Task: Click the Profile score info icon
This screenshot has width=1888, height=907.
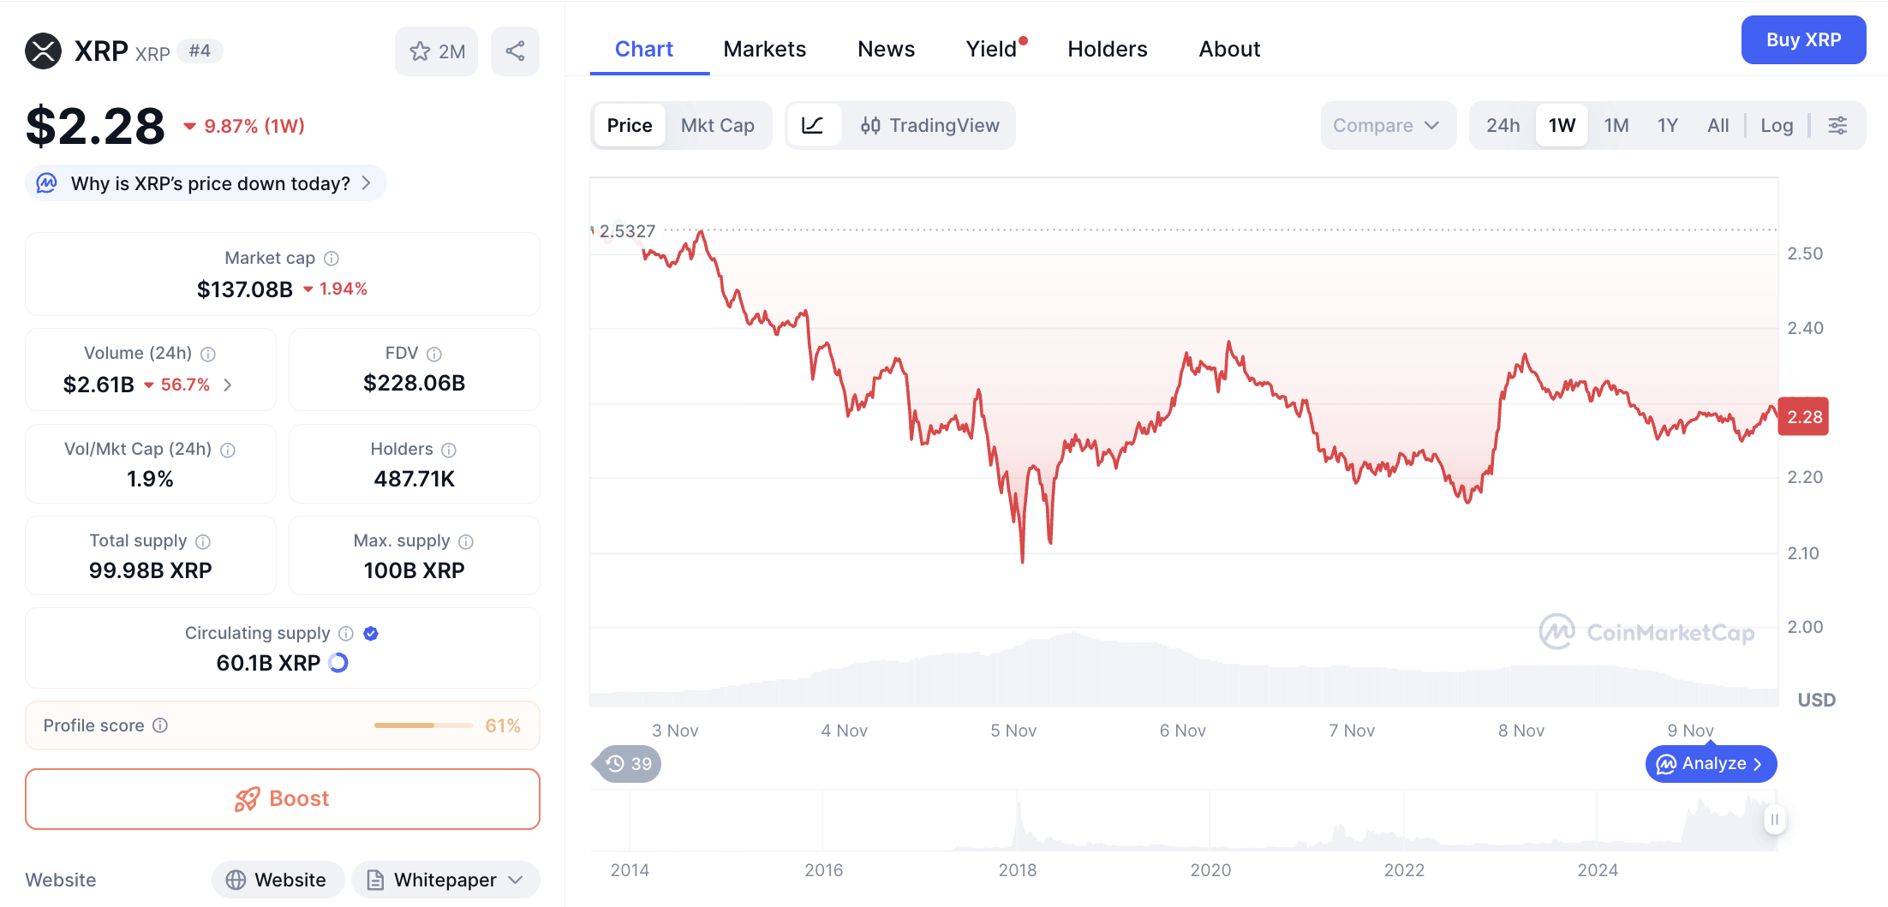Action: tap(160, 725)
